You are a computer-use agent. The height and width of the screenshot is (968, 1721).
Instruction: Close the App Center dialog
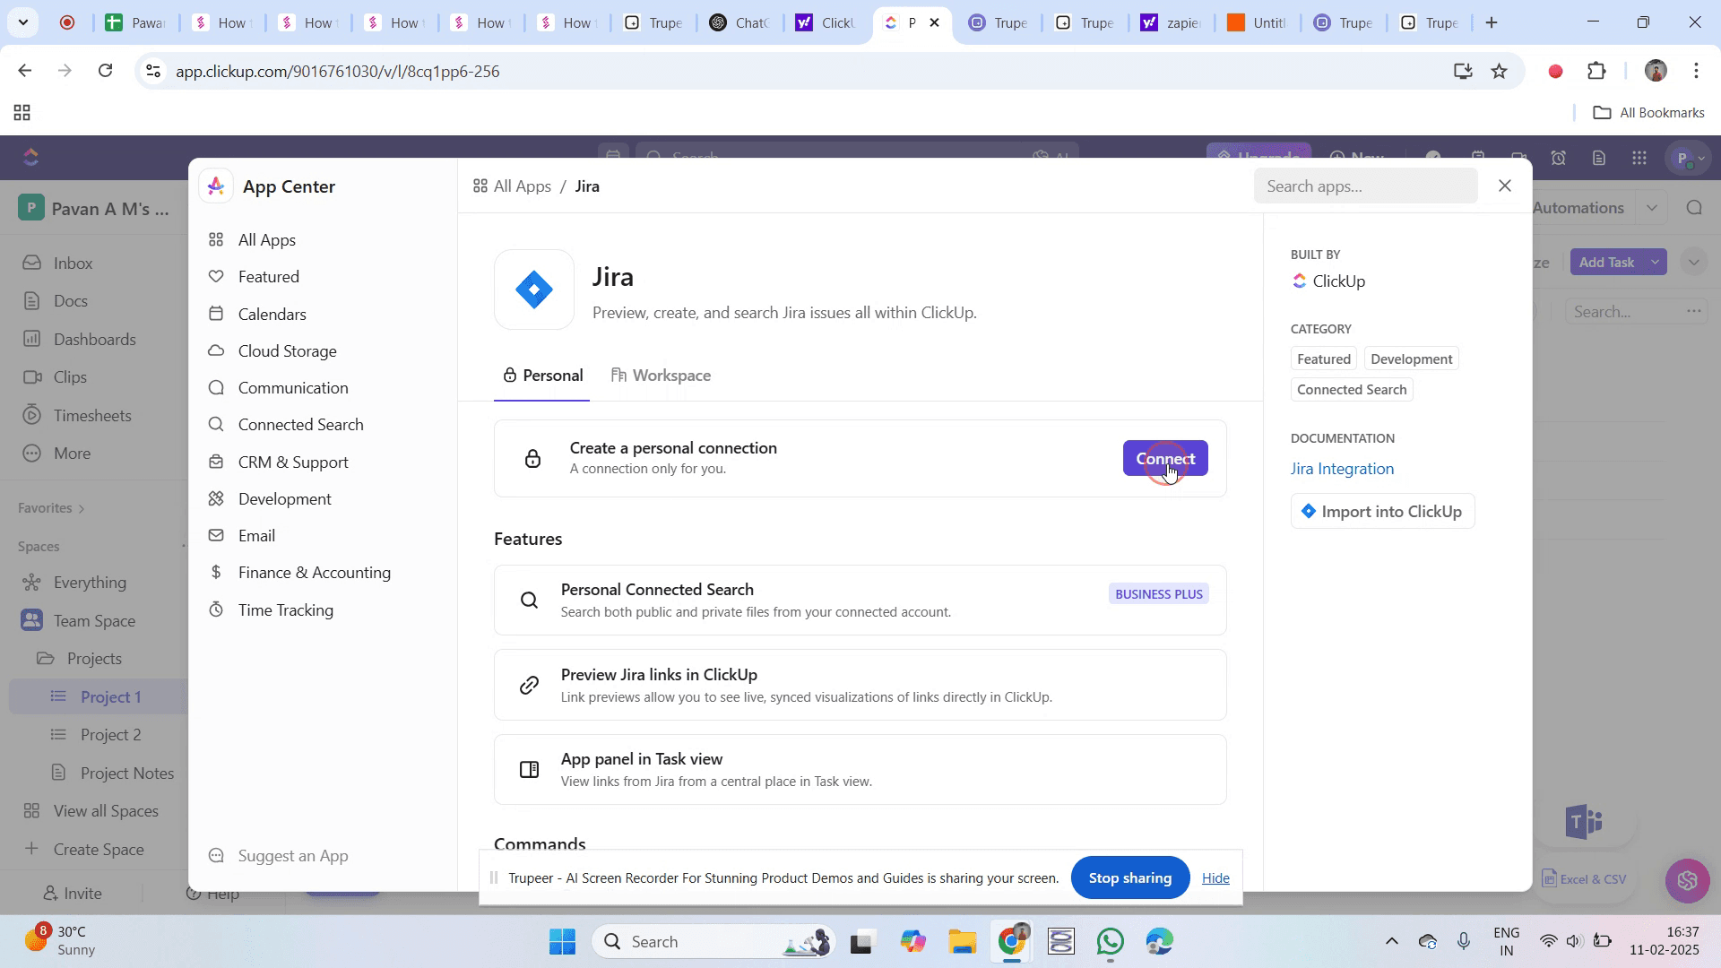(x=1505, y=186)
